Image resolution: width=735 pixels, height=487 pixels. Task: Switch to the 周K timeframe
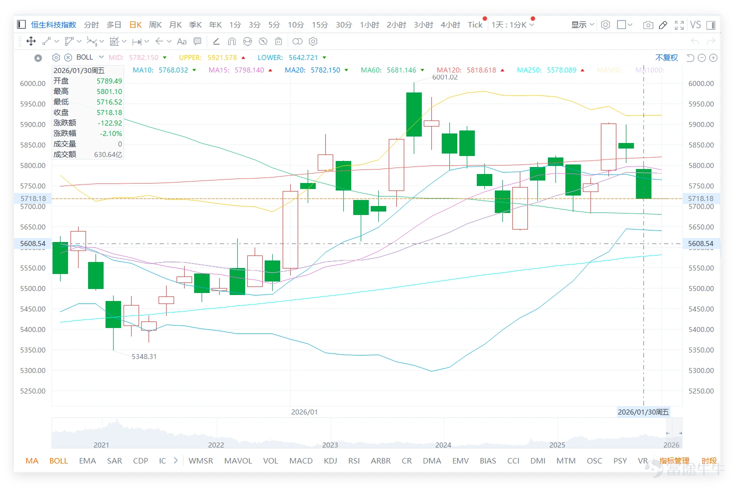click(x=156, y=24)
